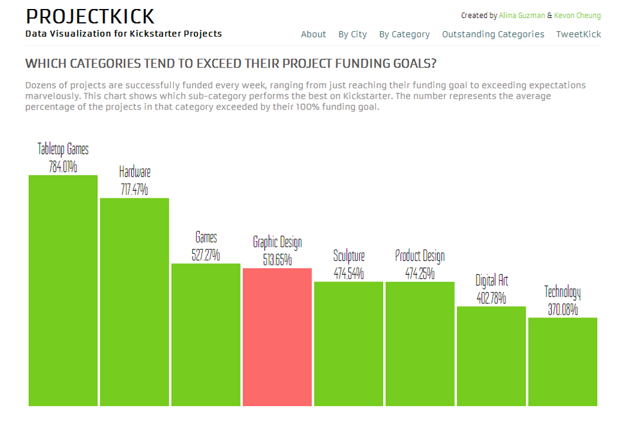The width and height of the screenshot is (629, 424).
Task: Select the Hardware bar
Action: pos(134,302)
